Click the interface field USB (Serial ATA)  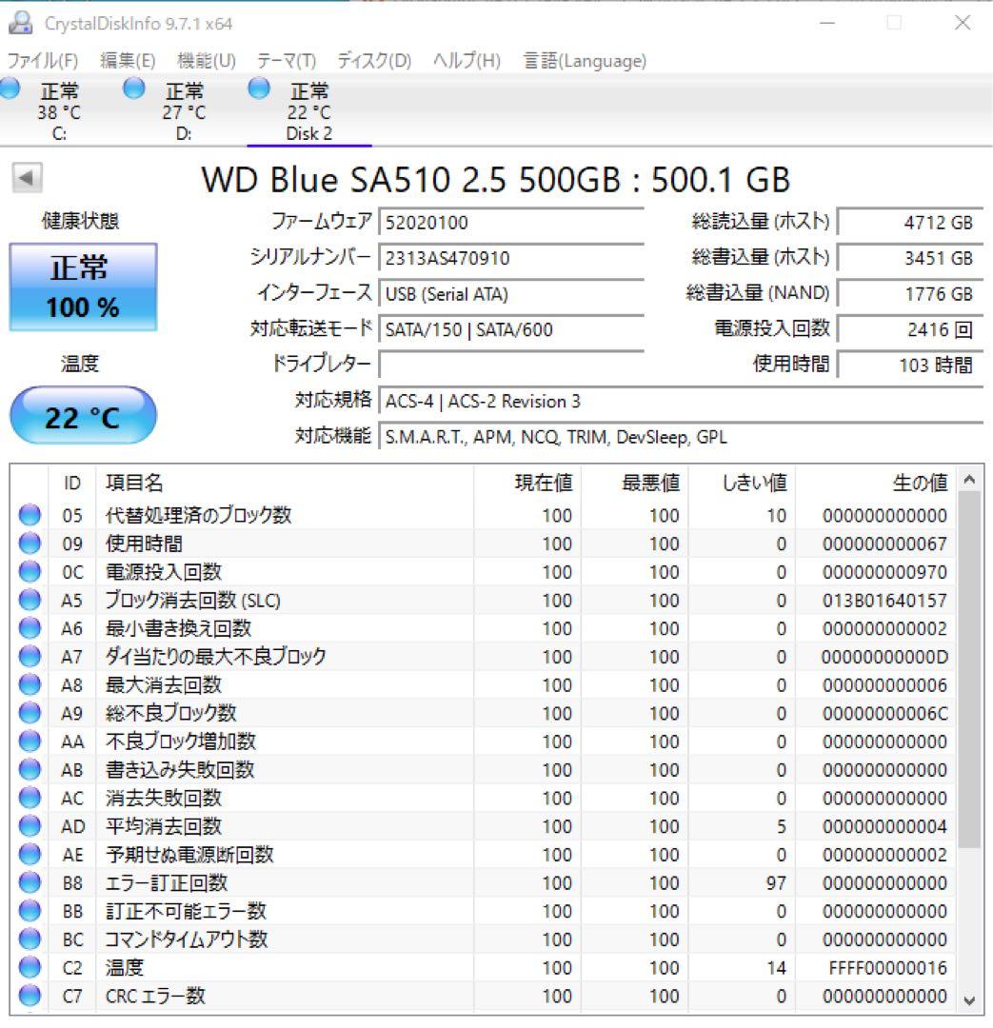tap(511, 294)
